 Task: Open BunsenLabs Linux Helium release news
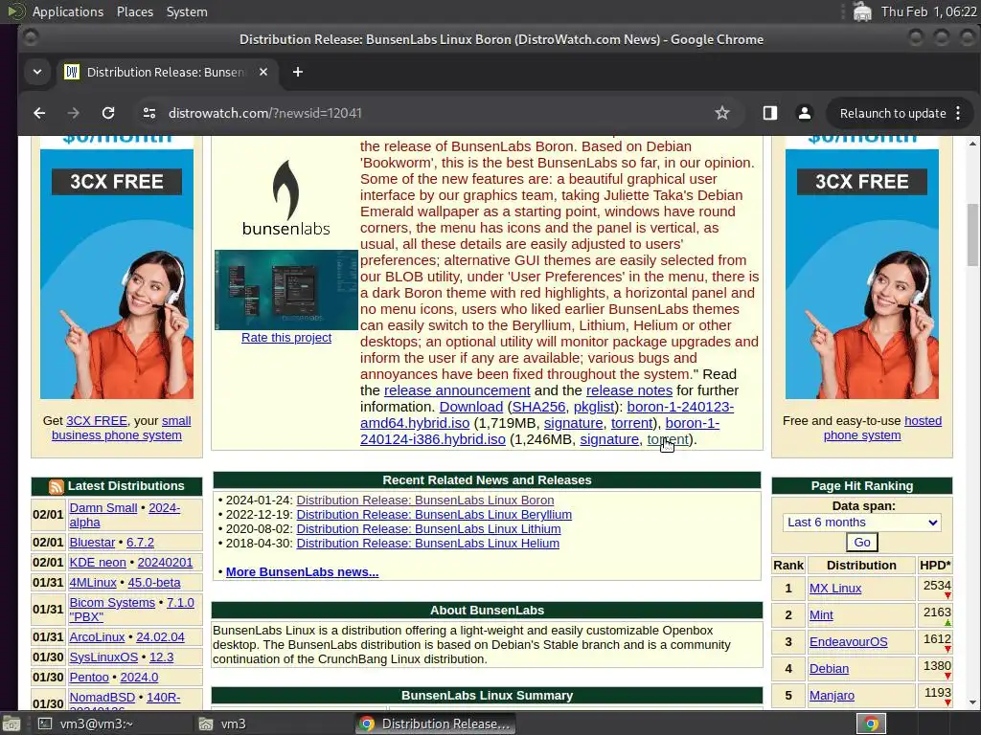[x=428, y=544]
